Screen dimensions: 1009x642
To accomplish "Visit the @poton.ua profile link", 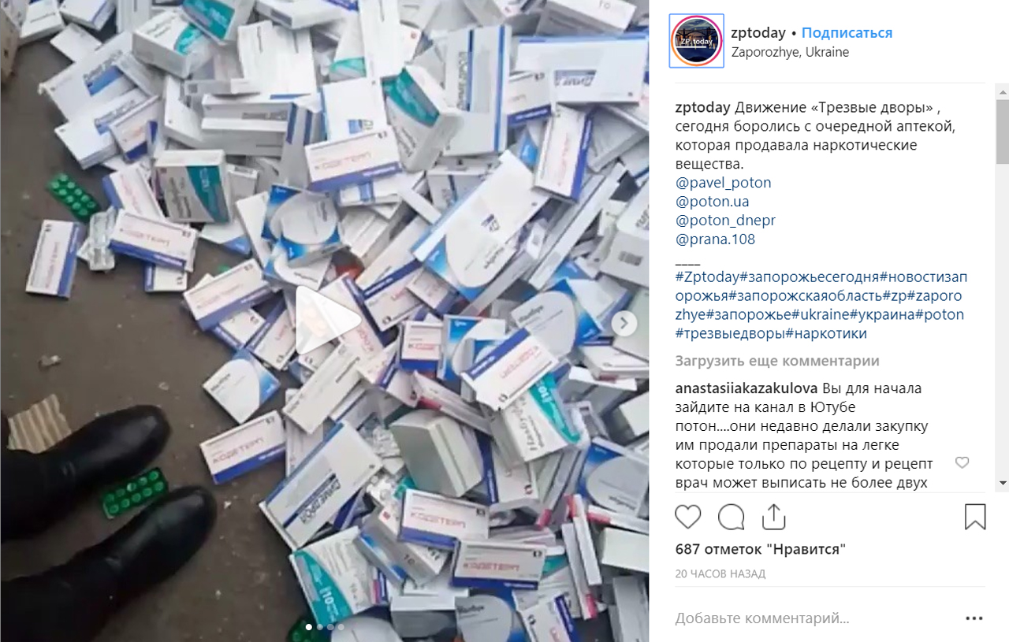I will 712,202.
